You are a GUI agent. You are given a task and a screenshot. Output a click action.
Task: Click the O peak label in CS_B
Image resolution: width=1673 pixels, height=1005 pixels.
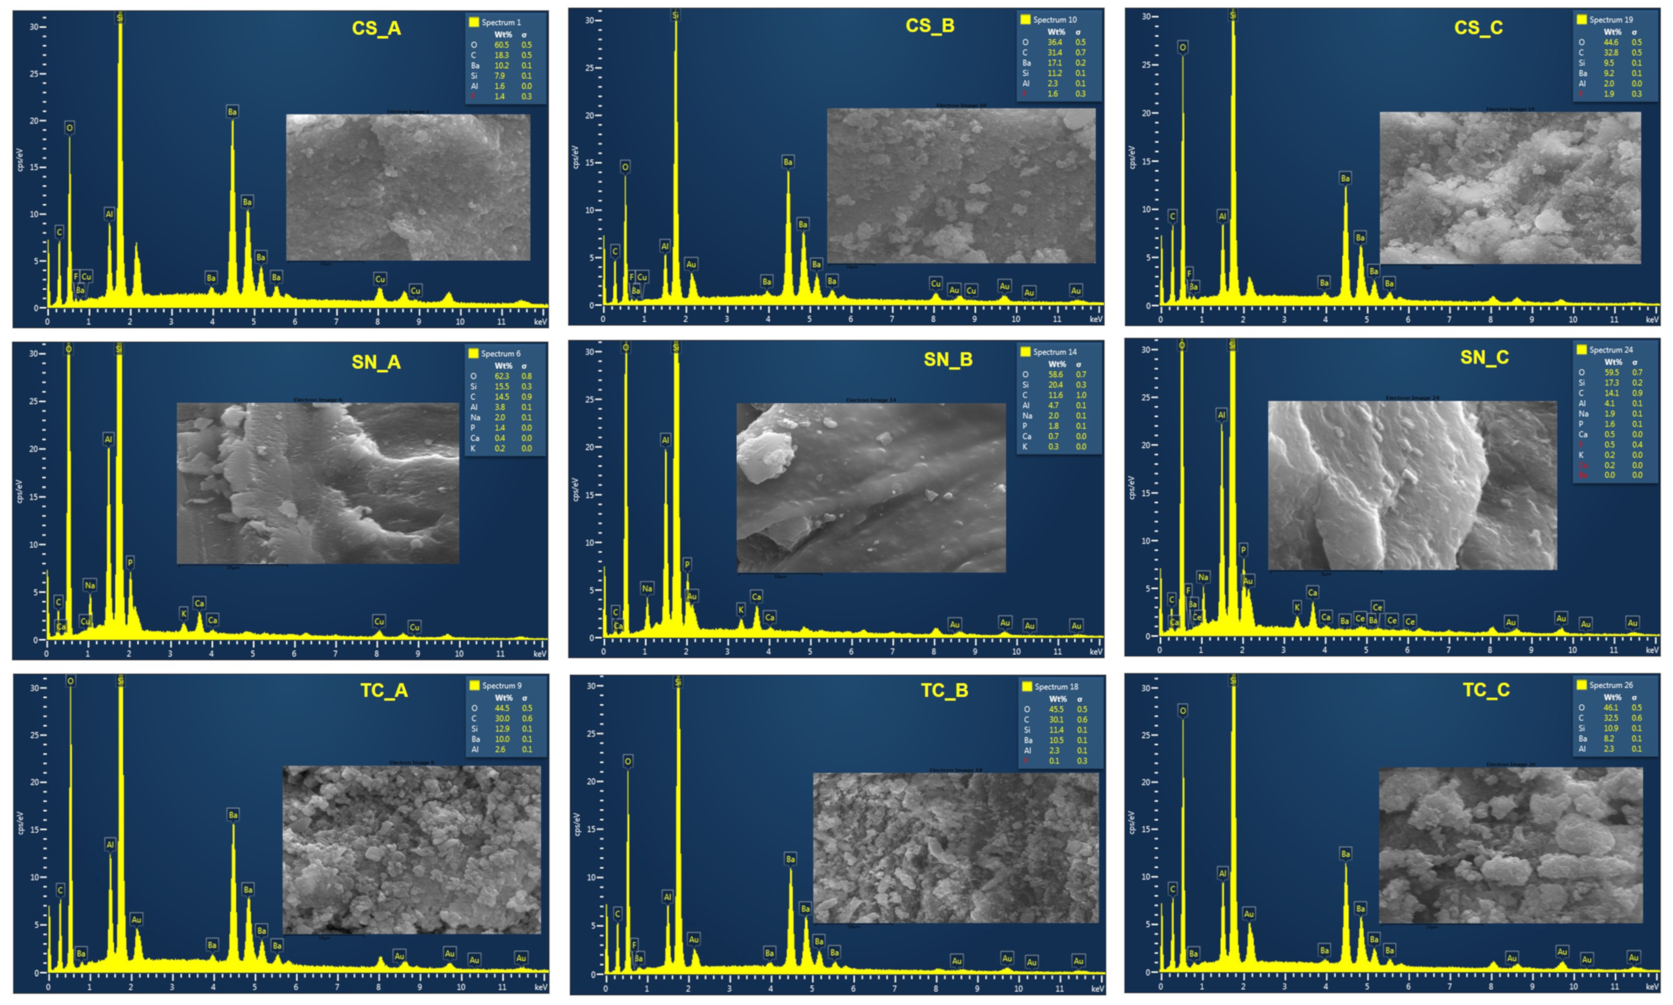pyautogui.click(x=625, y=167)
